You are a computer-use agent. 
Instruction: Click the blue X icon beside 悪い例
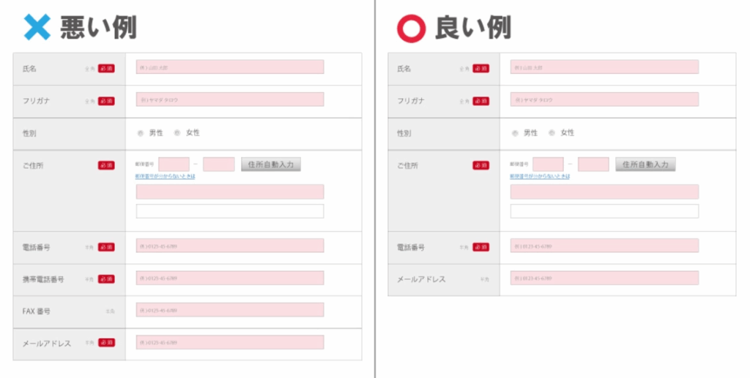tap(37, 28)
